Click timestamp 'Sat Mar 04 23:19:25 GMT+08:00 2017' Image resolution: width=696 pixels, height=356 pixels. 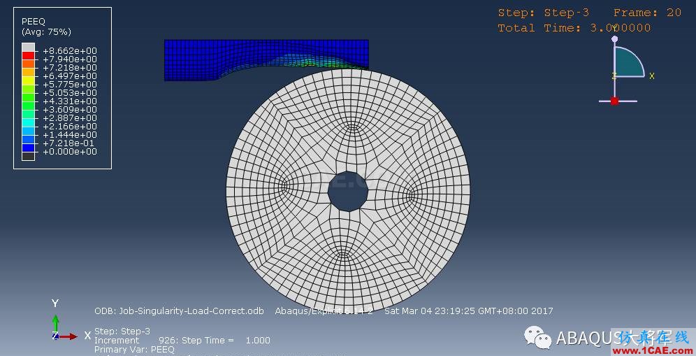(468, 311)
